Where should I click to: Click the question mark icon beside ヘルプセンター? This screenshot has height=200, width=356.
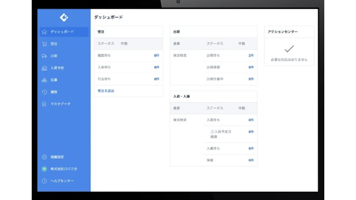(44, 181)
